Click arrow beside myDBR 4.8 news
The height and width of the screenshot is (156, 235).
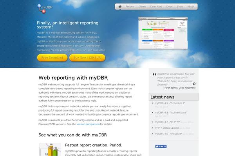(152, 113)
